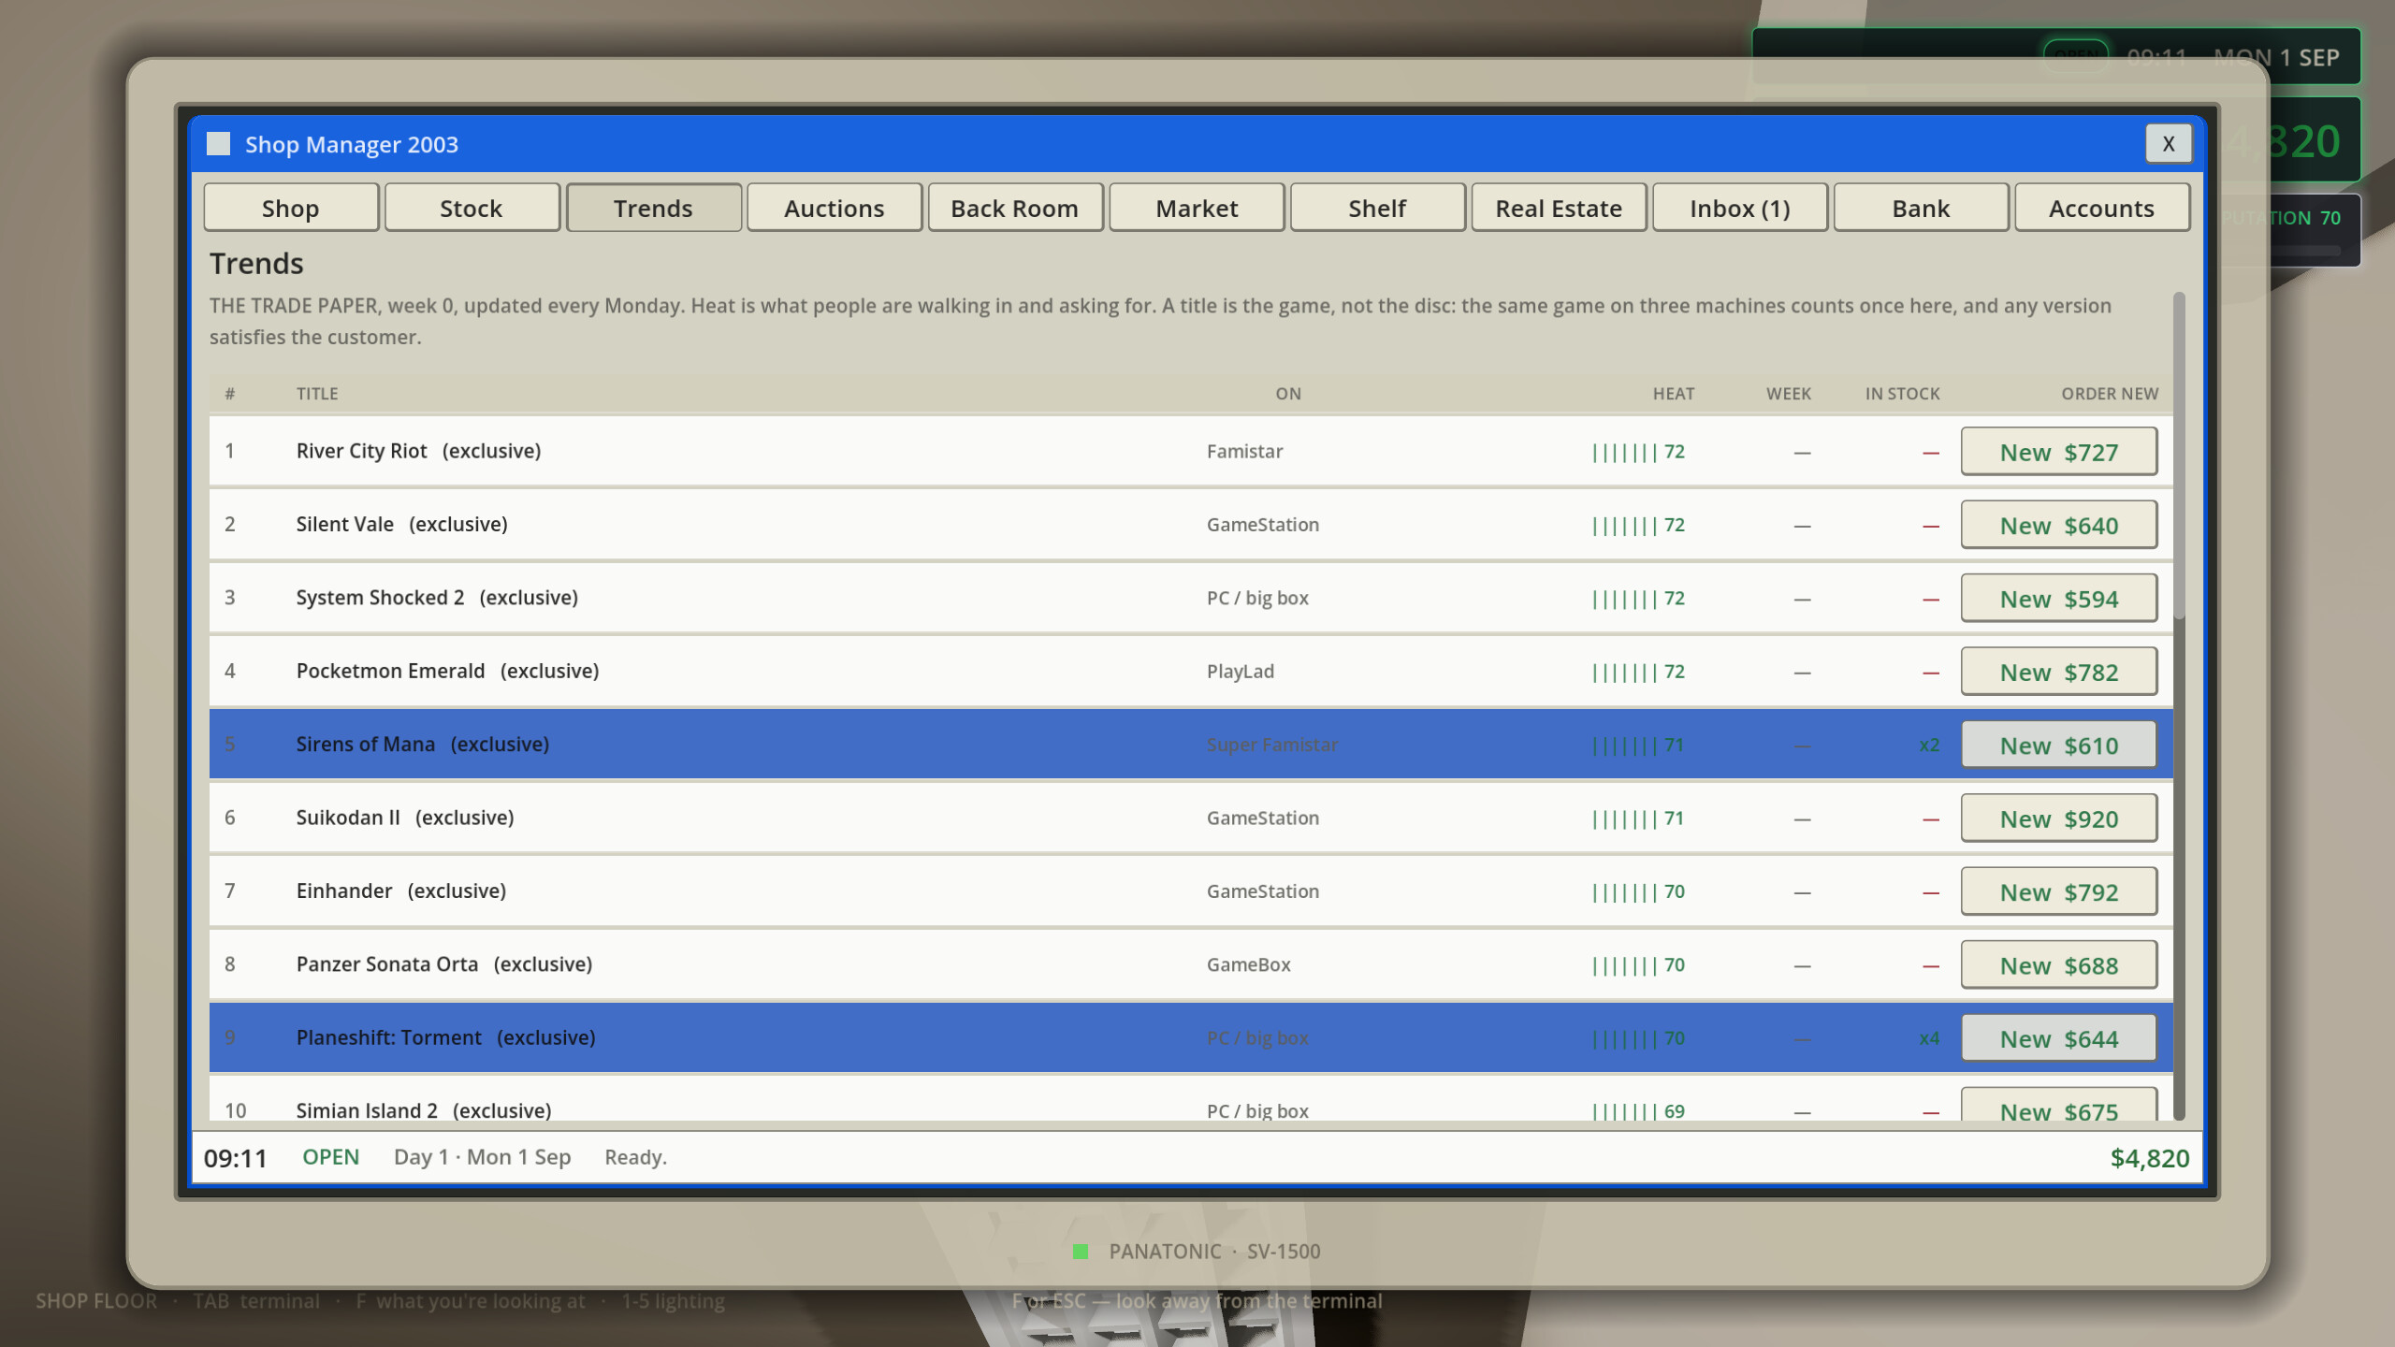The width and height of the screenshot is (2395, 1347).
Task: View the Real Estate tab
Action: click(x=1559, y=208)
